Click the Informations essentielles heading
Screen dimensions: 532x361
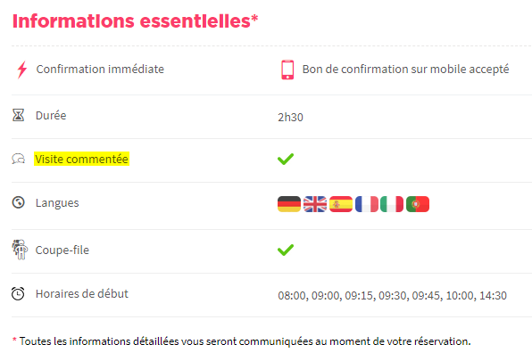point(135,21)
